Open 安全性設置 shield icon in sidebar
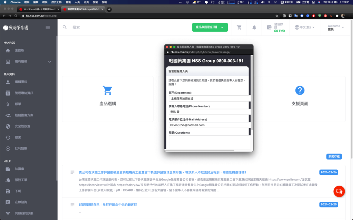This screenshot has height=220, width=353. coord(8,126)
